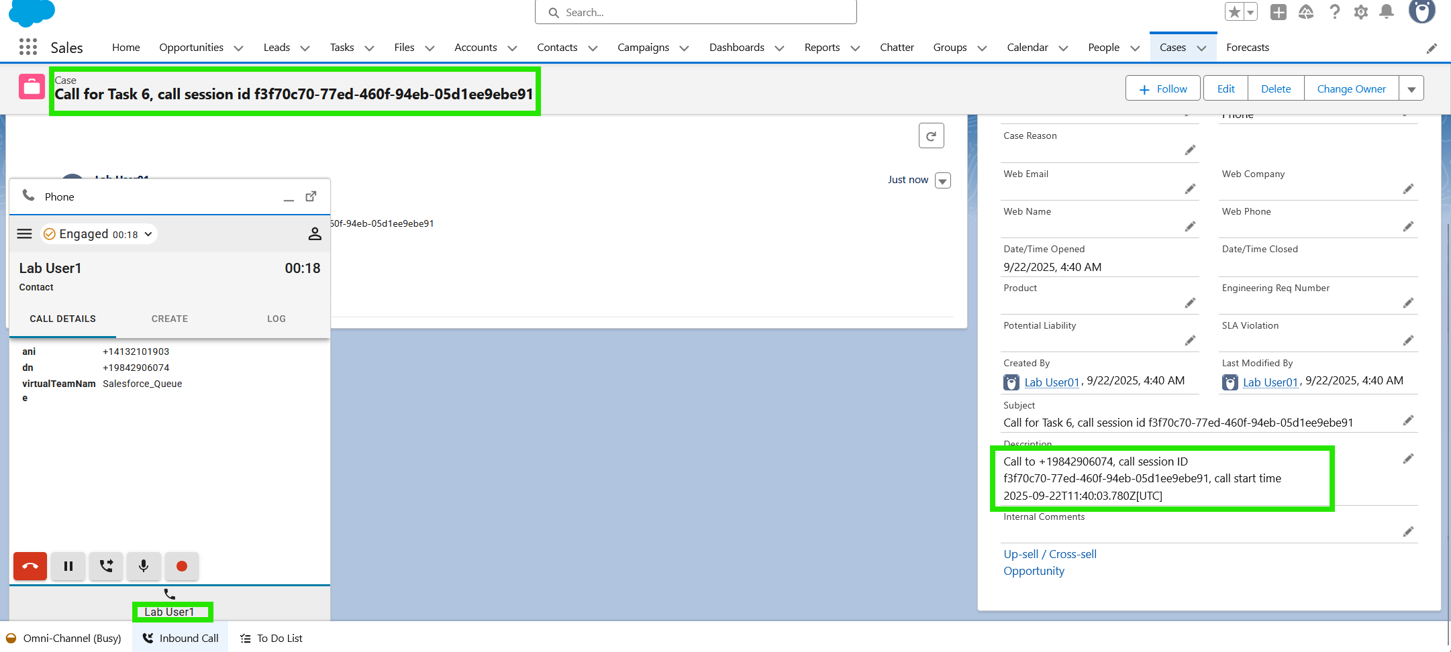The image size is (1451, 652).
Task: Switch to the CREATE softphone tab
Action: pyautogui.click(x=170, y=319)
